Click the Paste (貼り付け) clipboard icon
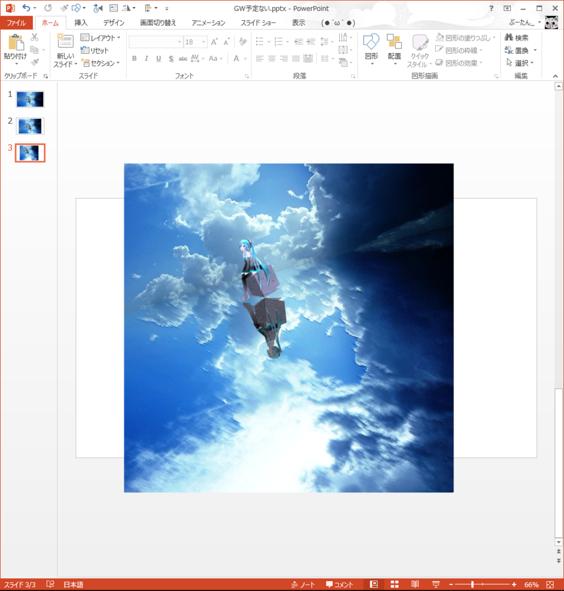This screenshot has width=564, height=591. coord(16,42)
